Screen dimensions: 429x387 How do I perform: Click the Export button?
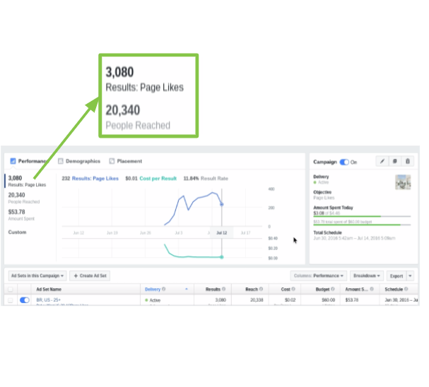[395, 275]
